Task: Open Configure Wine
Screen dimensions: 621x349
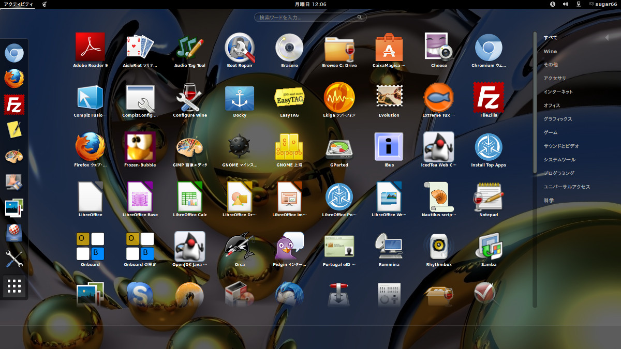Action: click(190, 97)
